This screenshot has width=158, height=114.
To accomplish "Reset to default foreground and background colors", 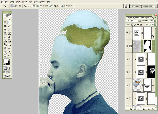I will (4, 64).
